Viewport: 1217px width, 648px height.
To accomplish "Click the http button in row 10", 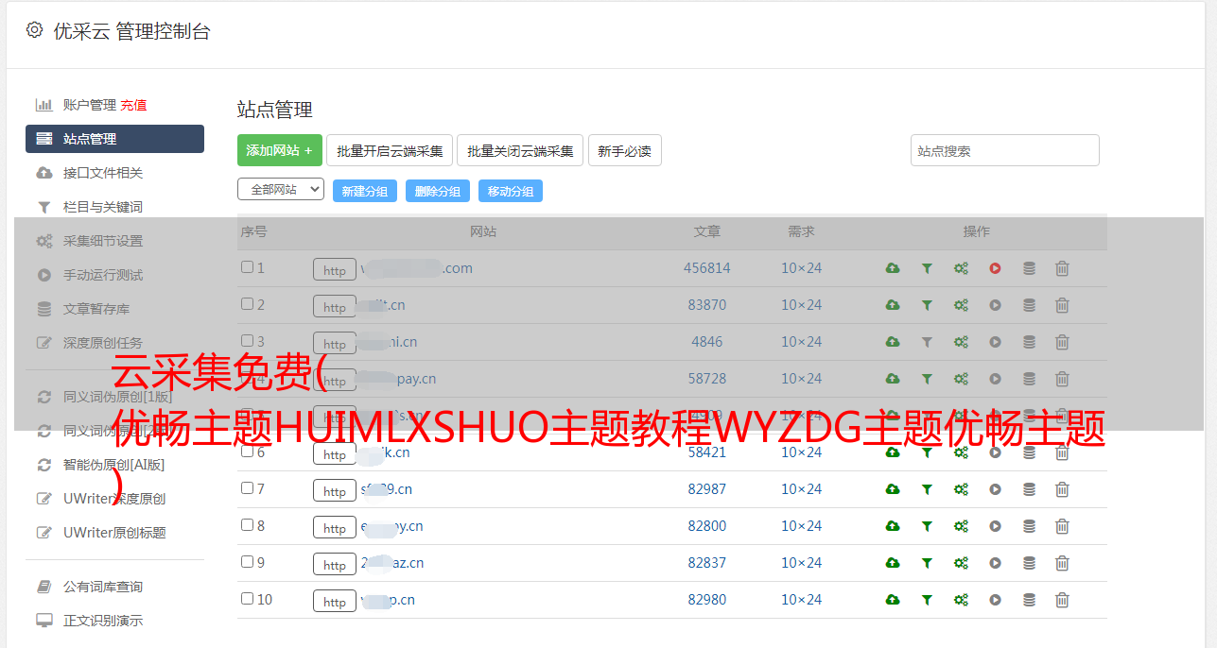I will (x=335, y=601).
